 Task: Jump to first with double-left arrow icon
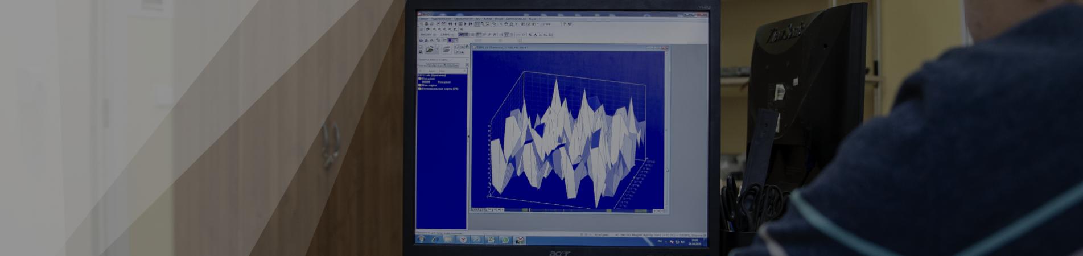pyautogui.click(x=450, y=24)
